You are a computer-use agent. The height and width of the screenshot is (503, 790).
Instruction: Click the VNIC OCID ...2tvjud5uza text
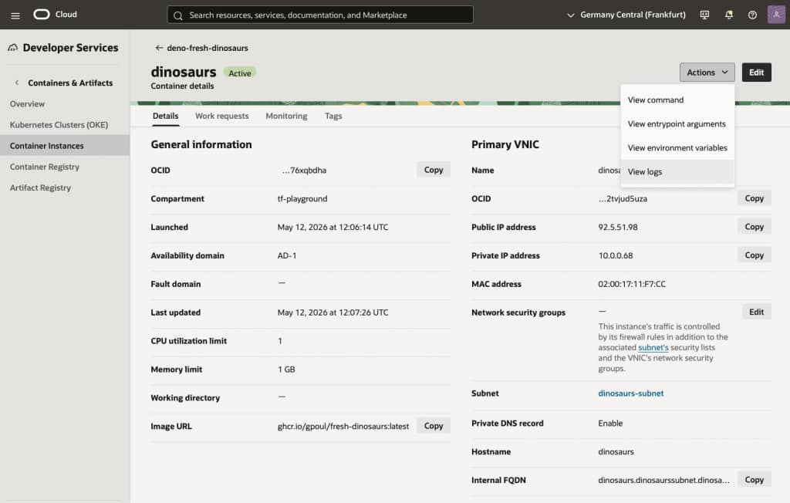click(623, 198)
